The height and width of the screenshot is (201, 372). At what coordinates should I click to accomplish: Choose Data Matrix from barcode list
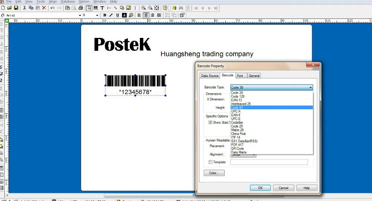(x=272, y=152)
